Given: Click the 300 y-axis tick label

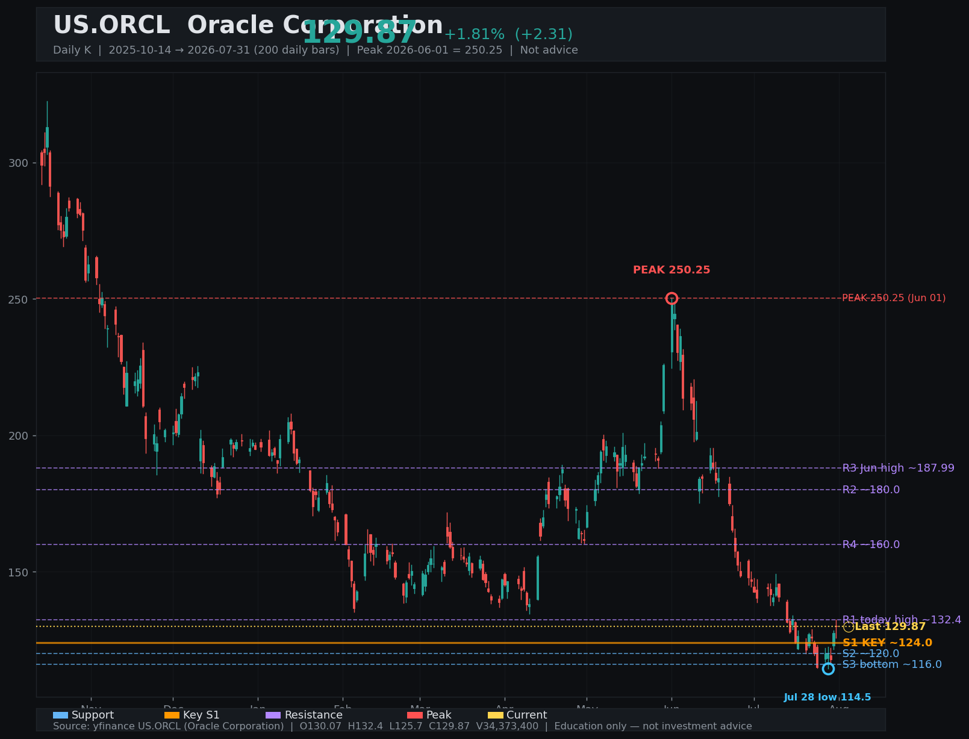Looking at the screenshot, I should (18, 163).
